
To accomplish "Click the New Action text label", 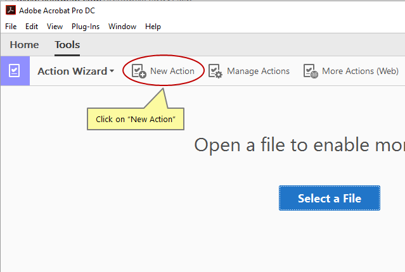I will click(x=172, y=71).
